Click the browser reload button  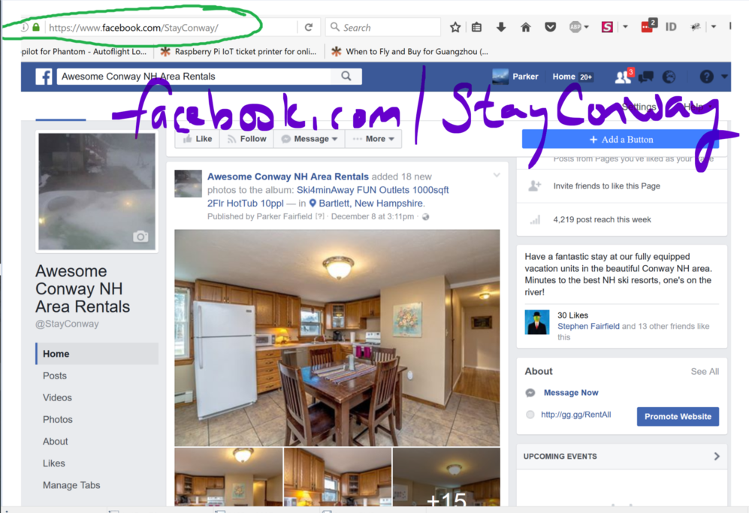tap(309, 27)
